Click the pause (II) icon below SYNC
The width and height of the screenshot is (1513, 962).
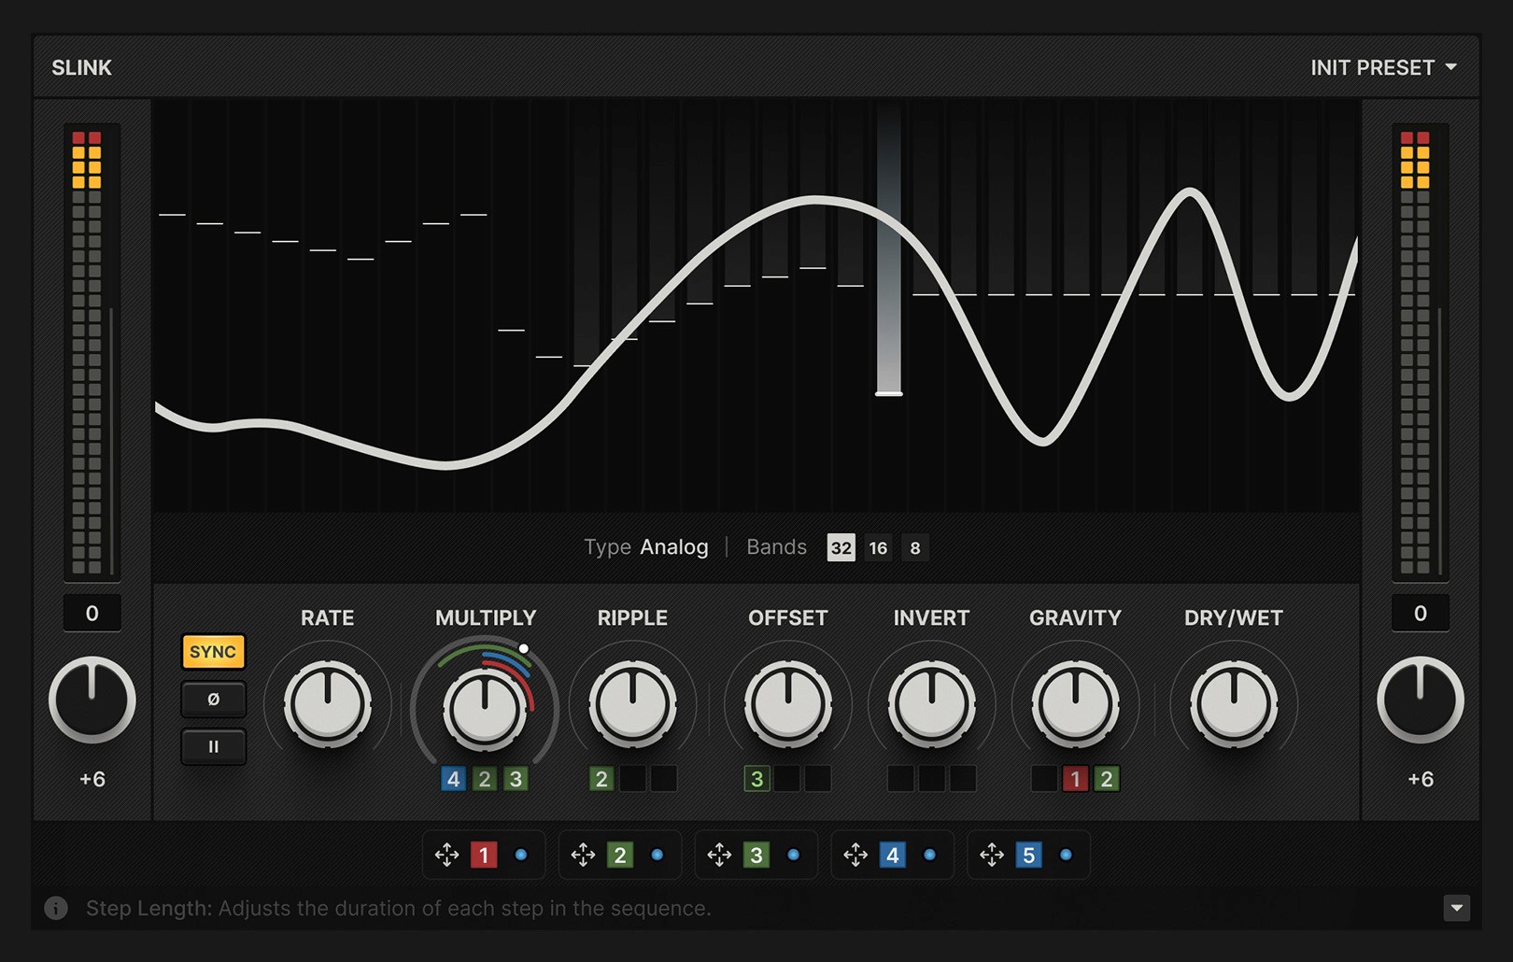coord(213,746)
